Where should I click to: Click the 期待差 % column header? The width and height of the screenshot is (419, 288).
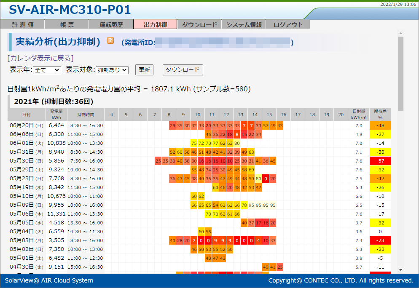(380, 115)
